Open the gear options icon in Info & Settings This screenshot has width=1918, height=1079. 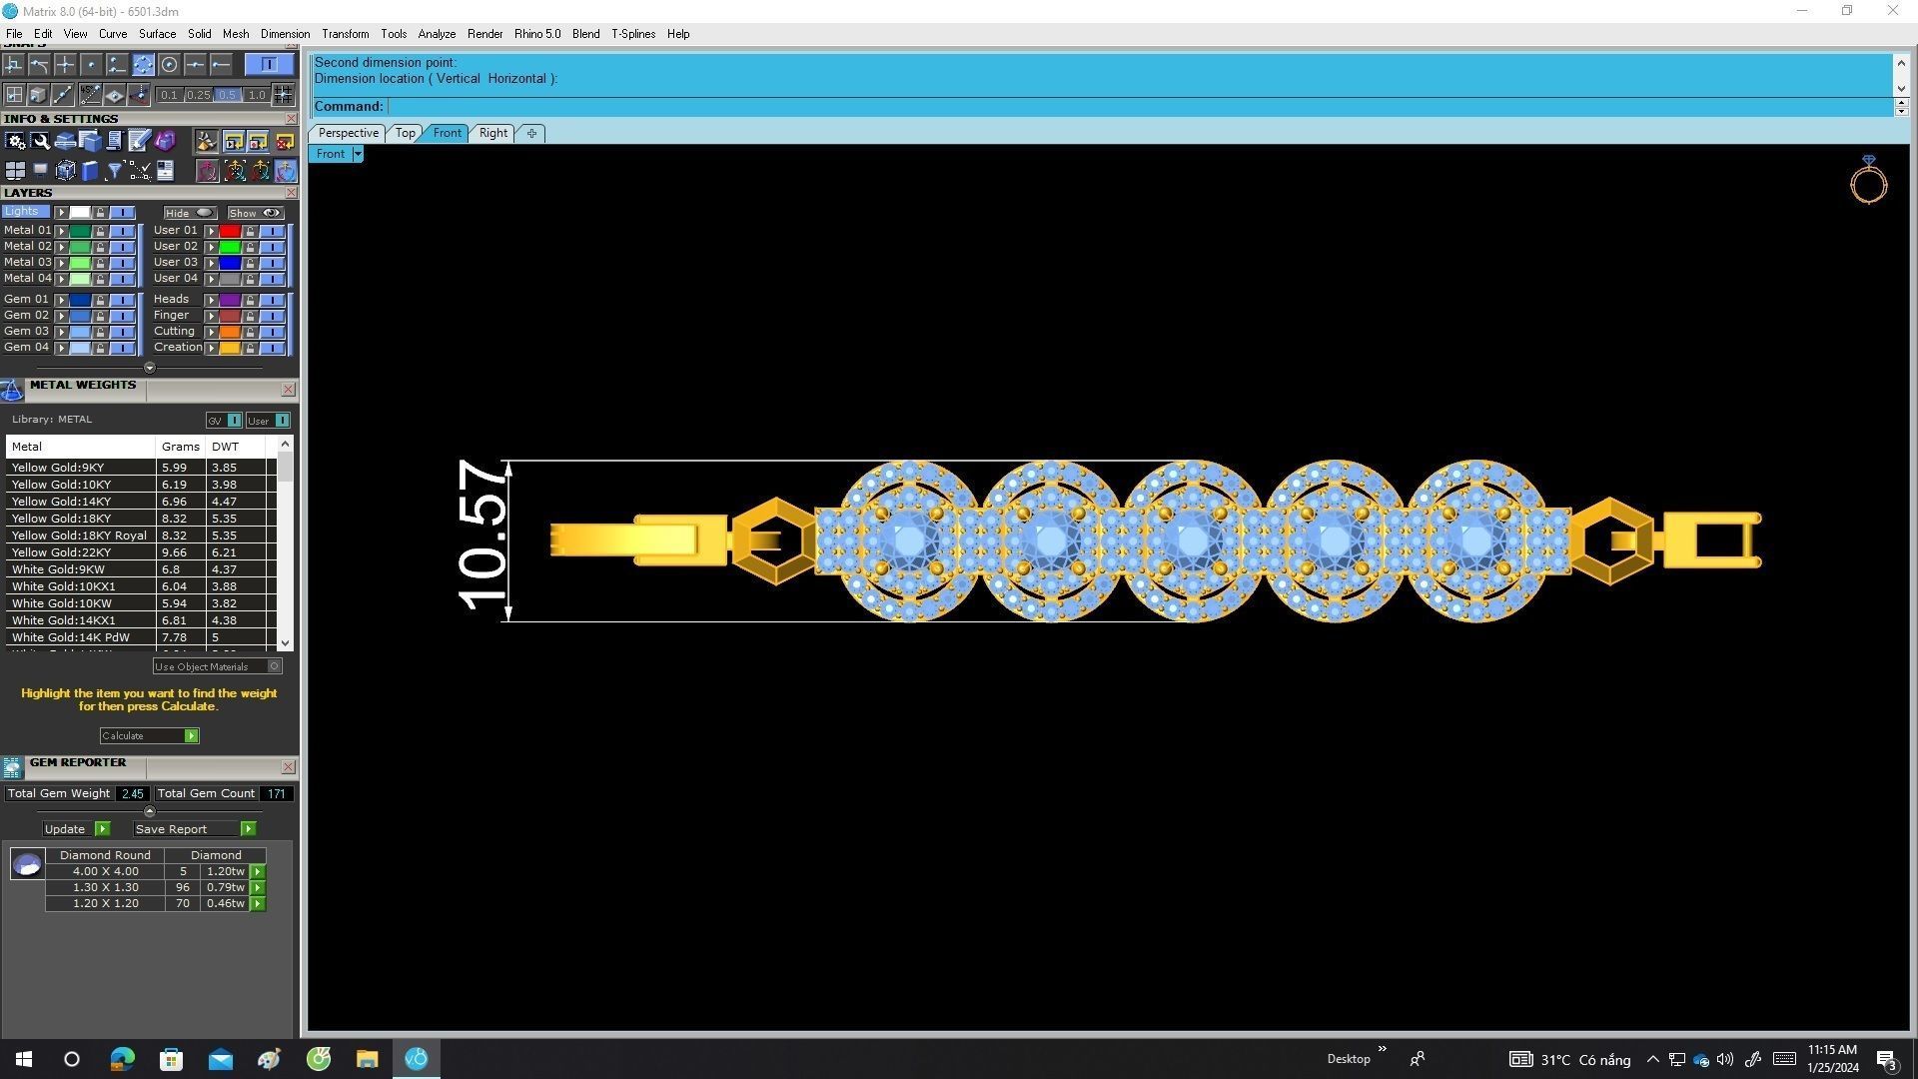(15, 141)
